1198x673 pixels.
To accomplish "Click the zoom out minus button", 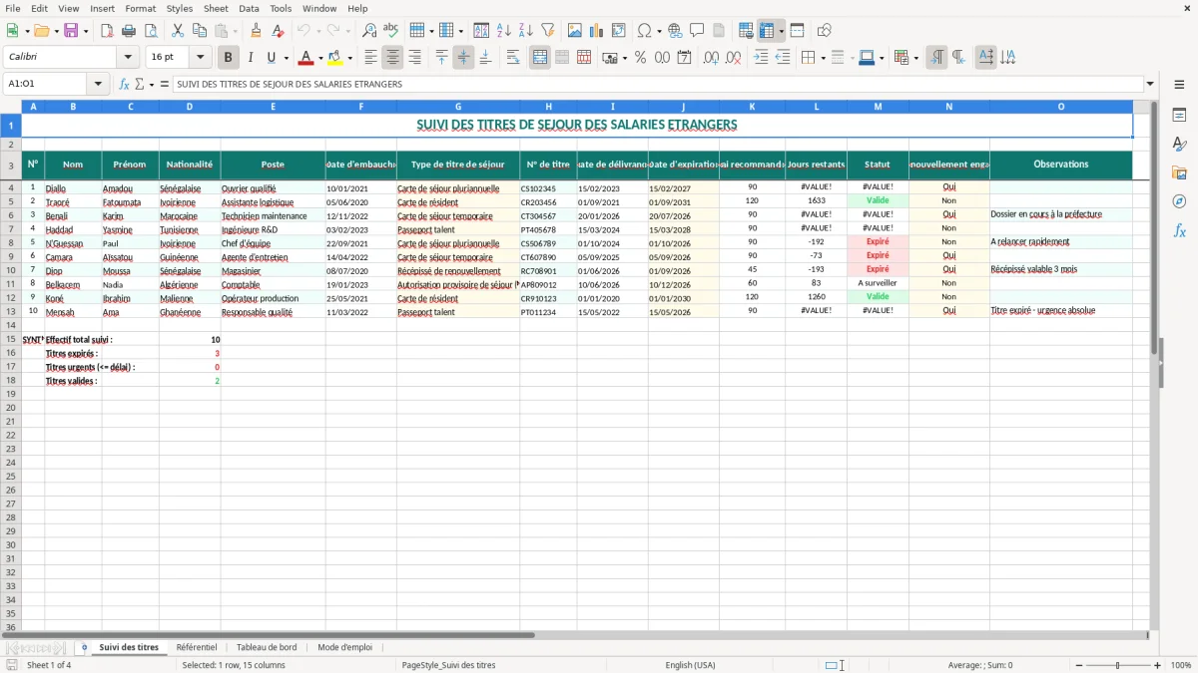I will [1079, 665].
